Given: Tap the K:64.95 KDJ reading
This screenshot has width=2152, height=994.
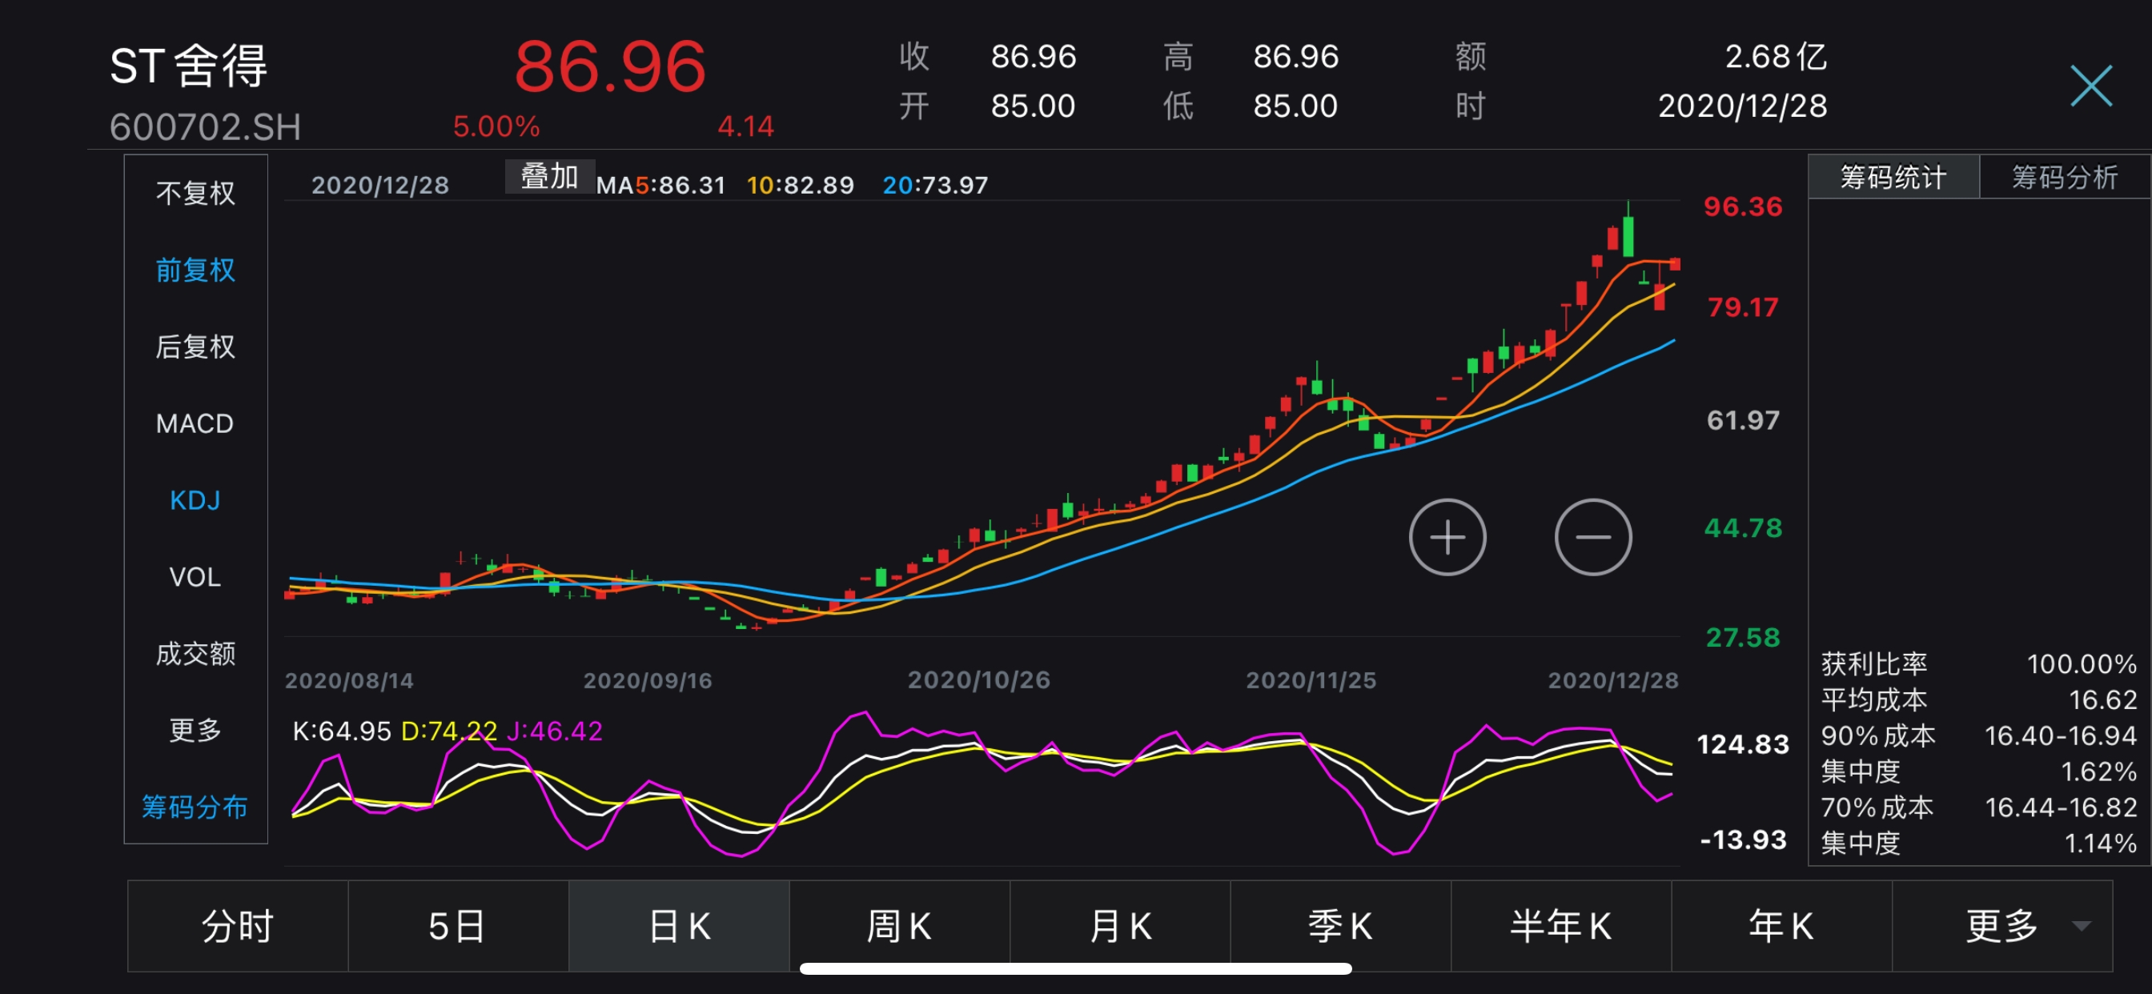Looking at the screenshot, I should click(342, 731).
